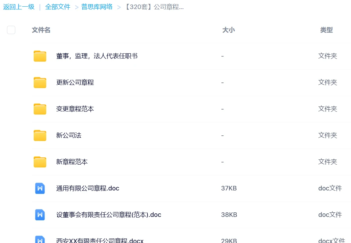351x243 pixels.
Task: Open file name 设董事会有限责任公司章程(范本).doc
Action: click(x=108, y=215)
